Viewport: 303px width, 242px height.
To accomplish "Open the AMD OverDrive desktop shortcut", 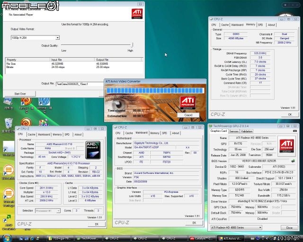I will 9,222.
